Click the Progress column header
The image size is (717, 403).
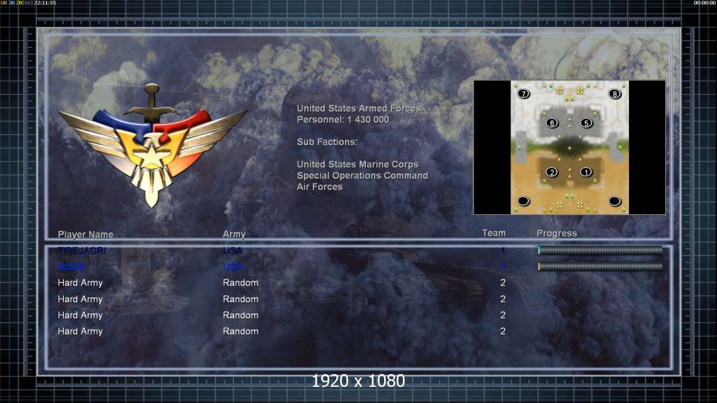pos(556,234)
